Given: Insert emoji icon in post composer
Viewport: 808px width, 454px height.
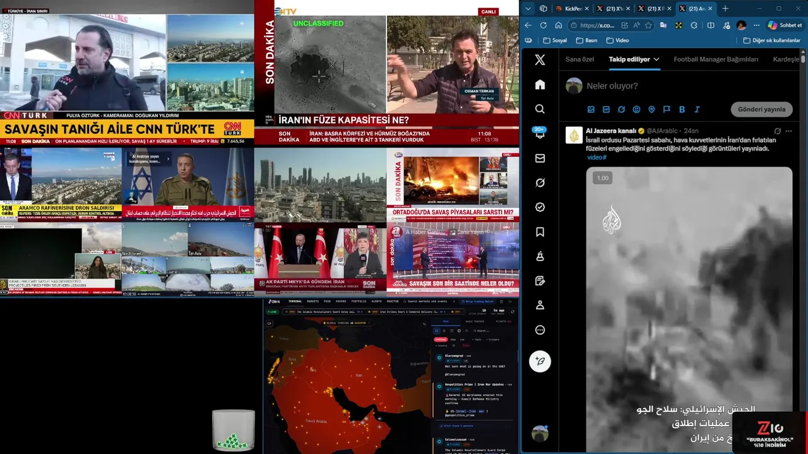Looking at the screenshot, I should point(636,109).
